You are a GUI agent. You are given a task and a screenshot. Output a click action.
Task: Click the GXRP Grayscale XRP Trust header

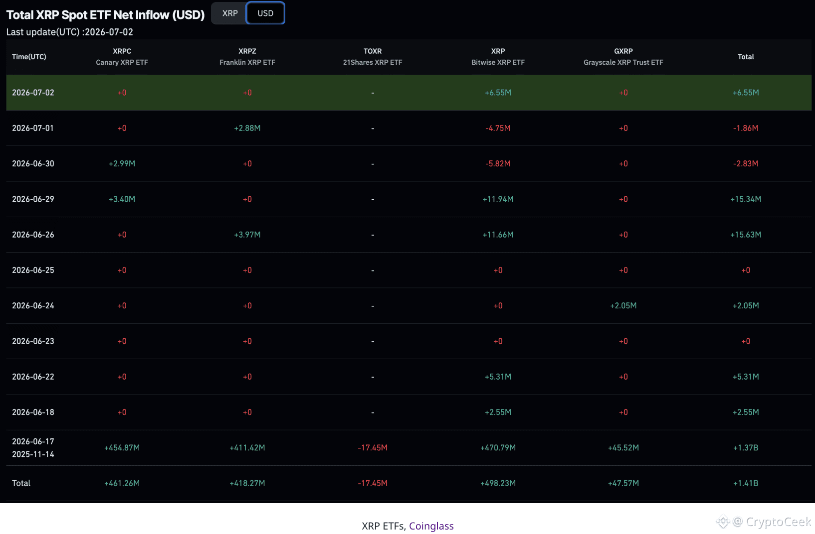pos(623,57)
